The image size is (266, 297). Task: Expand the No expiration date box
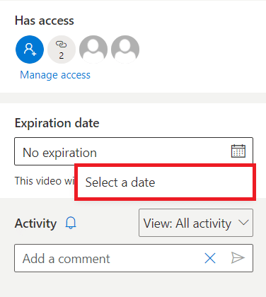tap(134, 151)
